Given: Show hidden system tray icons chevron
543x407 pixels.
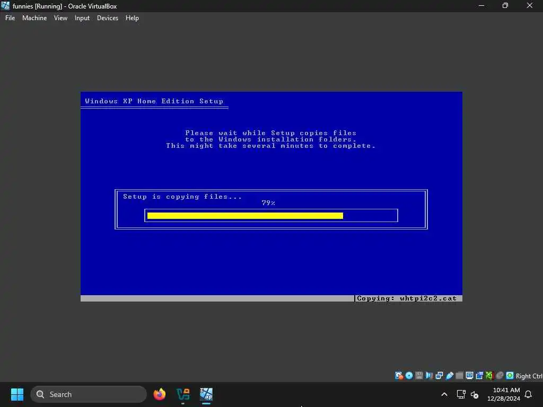Looking at the screenshot, I should pos(444,394).
